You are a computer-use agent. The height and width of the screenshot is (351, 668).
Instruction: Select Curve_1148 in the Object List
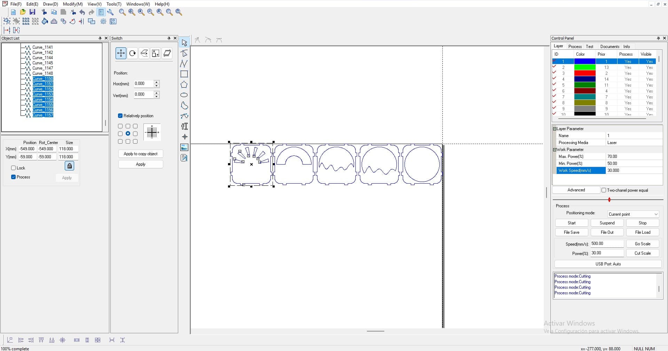pos(42,73)
